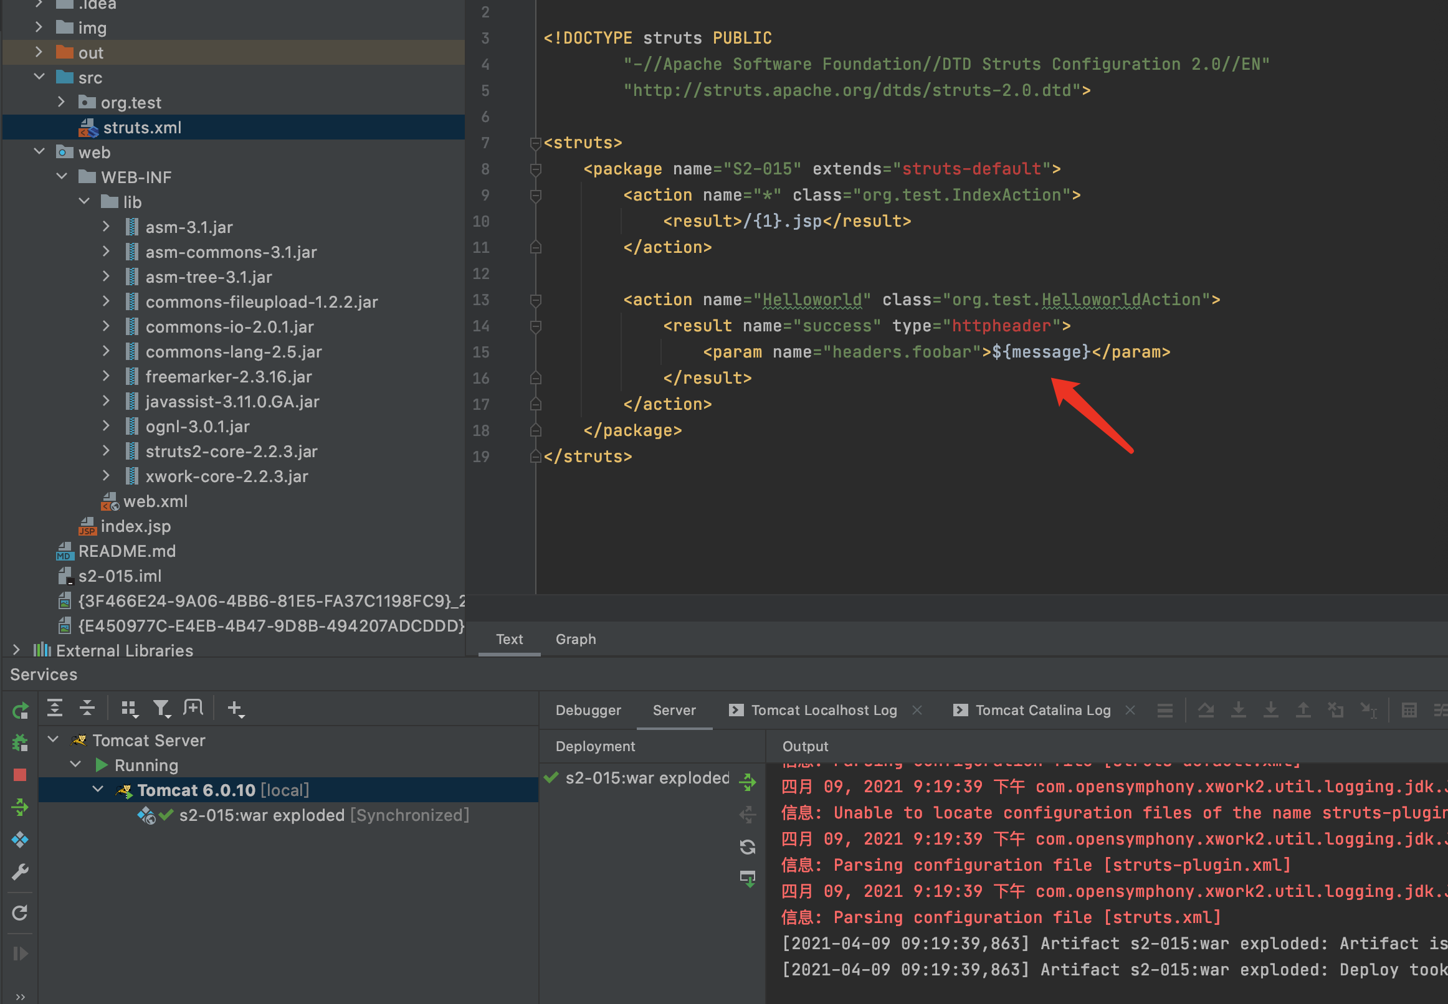Click Collapse All in Services toolbar
The width and height of the screenshot is (1448, 1004).
coord(87,708)
